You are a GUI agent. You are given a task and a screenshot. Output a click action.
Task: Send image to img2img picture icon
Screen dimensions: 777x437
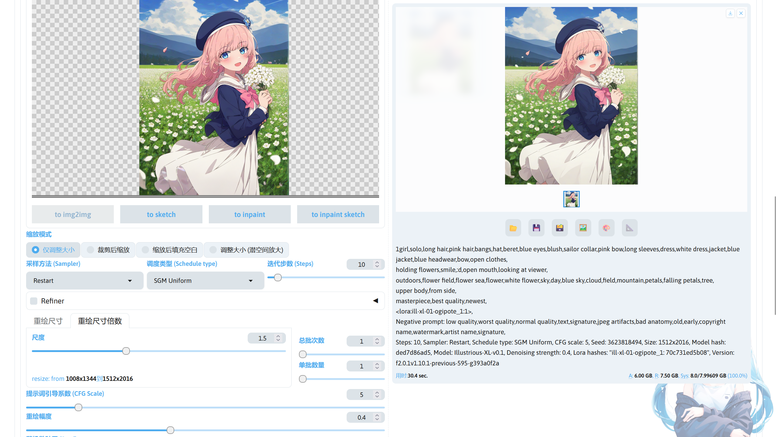pyautogui.click(x=583, y=228)
